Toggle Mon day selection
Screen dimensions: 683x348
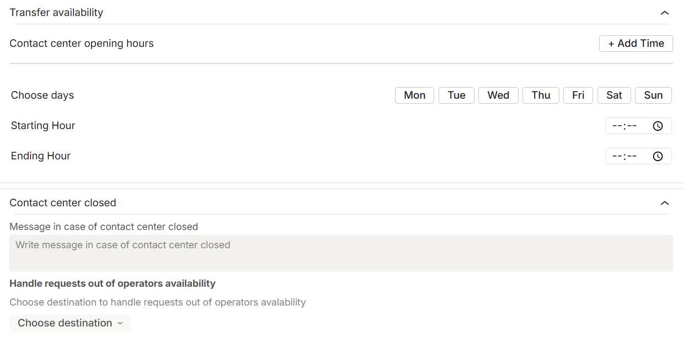coord(414,95)
